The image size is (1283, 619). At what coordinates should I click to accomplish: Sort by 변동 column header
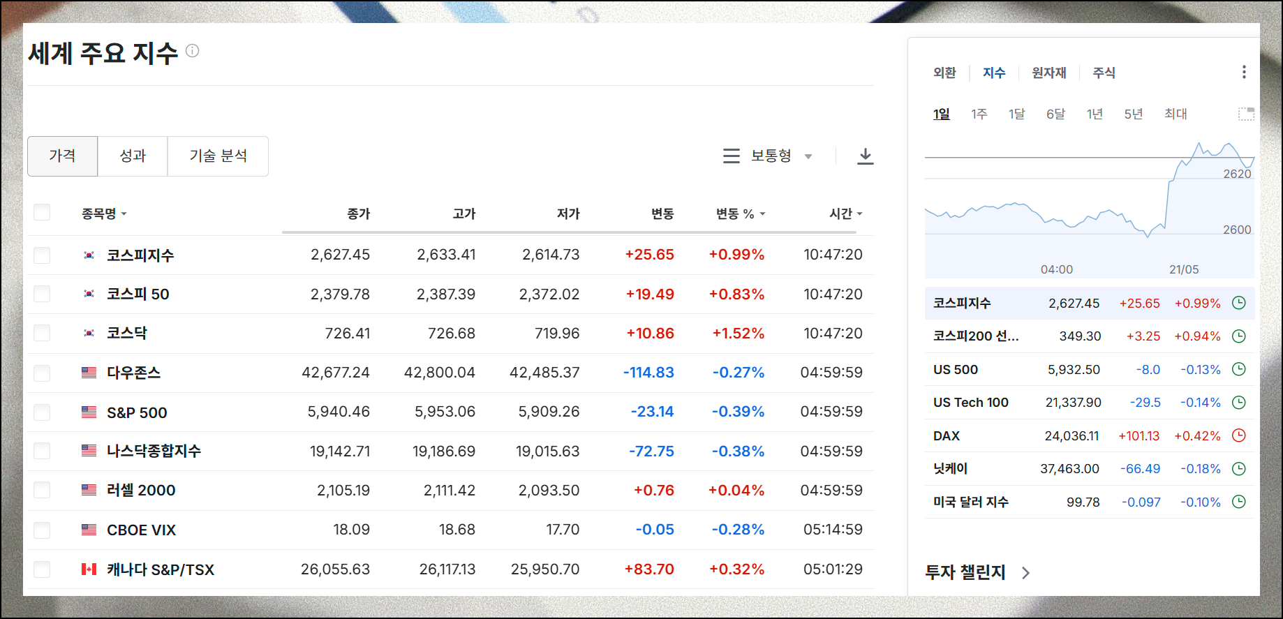(x=662, y=214)
